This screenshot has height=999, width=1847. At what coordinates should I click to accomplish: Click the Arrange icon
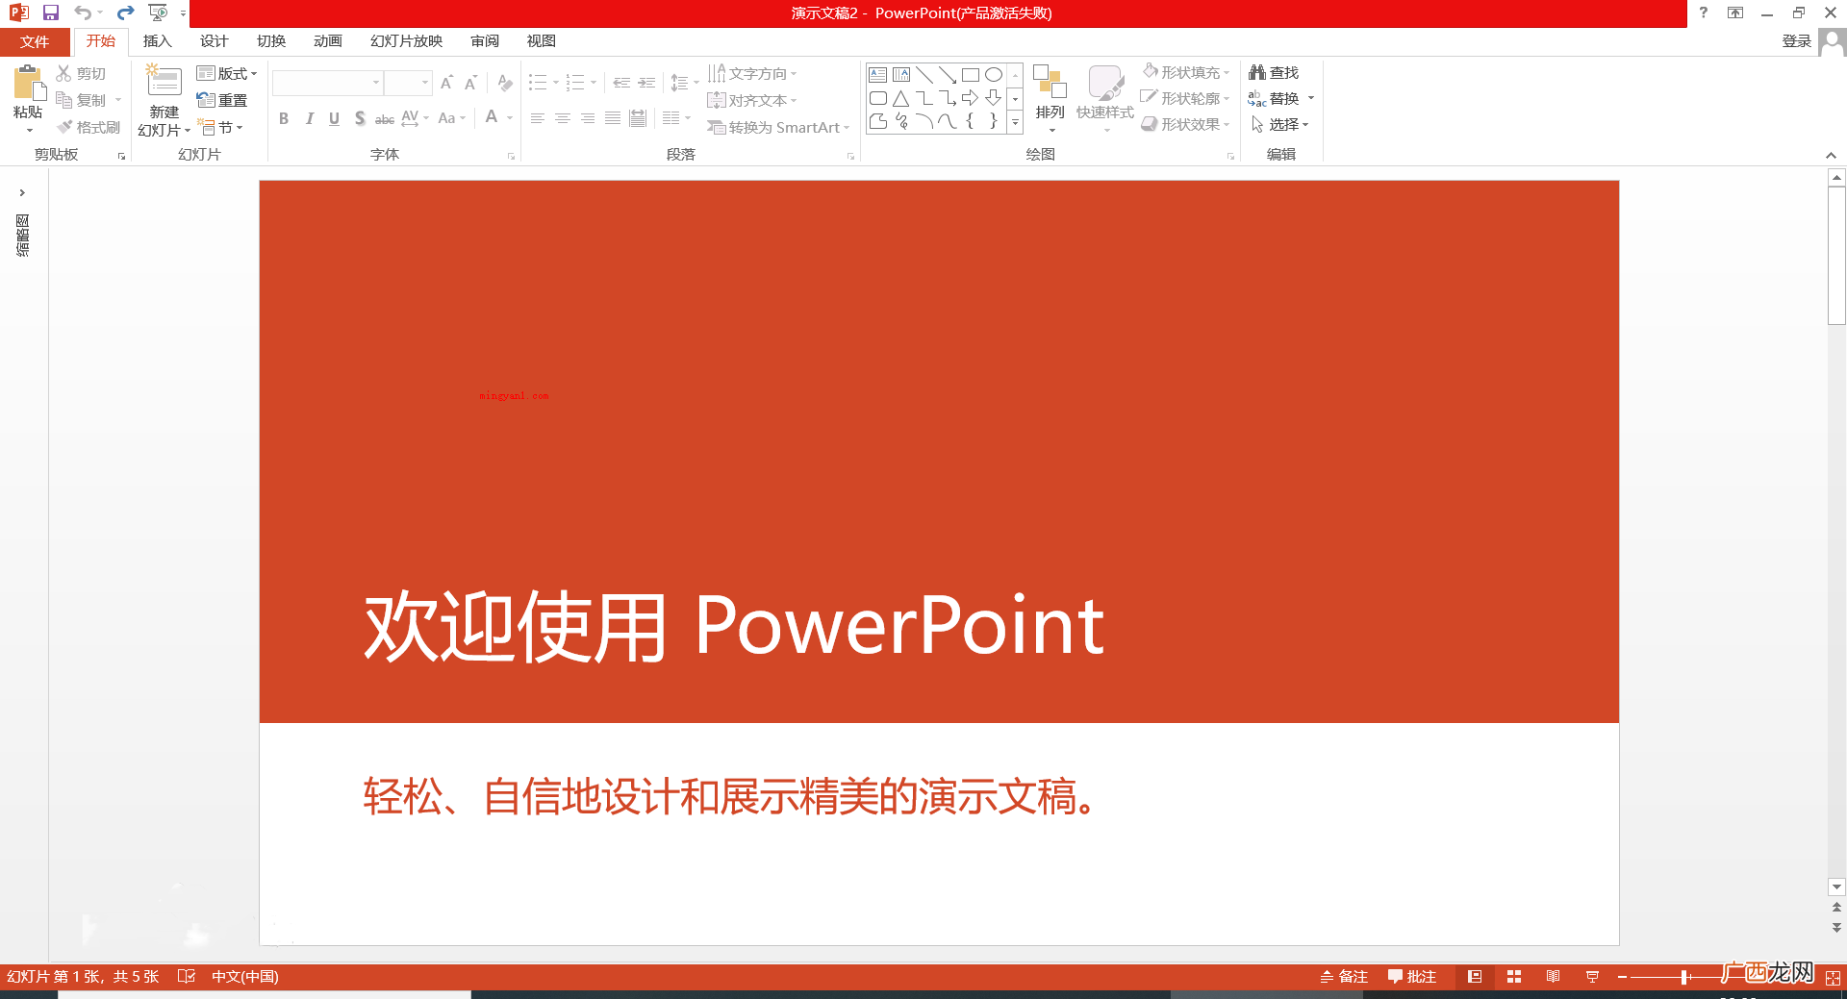click(x=1050, y=83)
